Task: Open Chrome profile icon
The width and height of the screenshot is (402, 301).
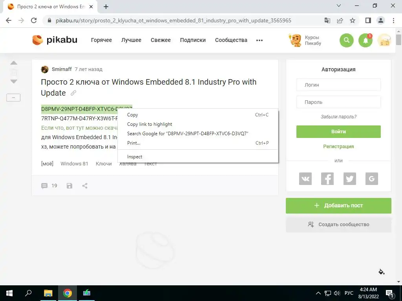Action: point(381,20)
